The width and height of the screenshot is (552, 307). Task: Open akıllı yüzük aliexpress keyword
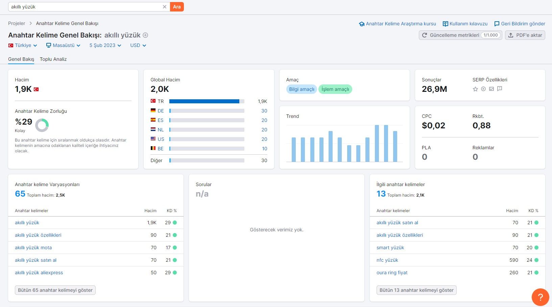tap(39, 273)
